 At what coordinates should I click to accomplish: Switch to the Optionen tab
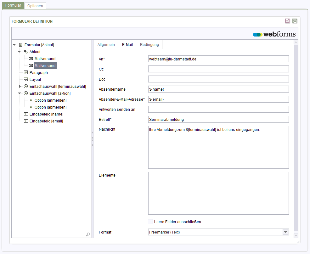(x=35, y=6)
